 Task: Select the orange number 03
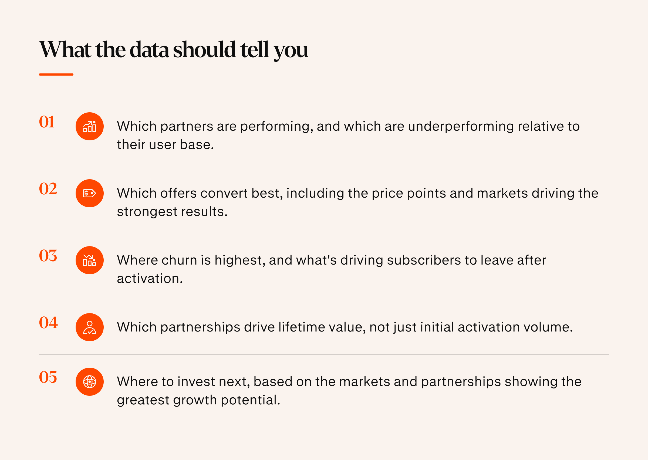point(48,255)
